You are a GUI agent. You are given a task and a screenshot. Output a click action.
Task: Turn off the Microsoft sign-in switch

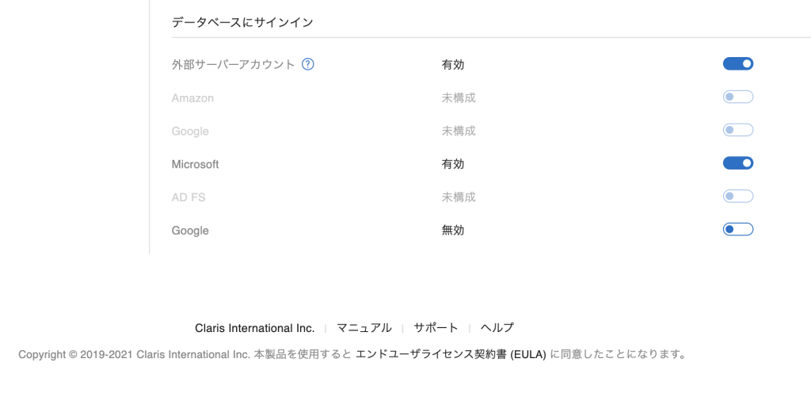[x=738, y=163]
